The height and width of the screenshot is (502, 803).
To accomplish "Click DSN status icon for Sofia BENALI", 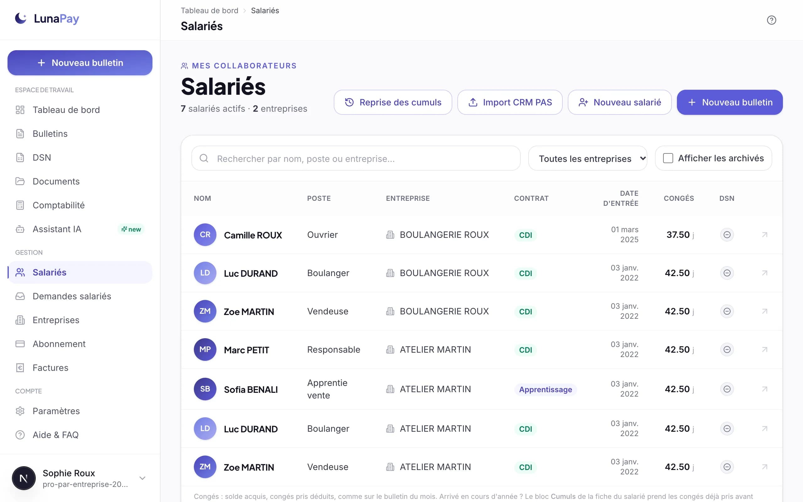I will point(727,389).
